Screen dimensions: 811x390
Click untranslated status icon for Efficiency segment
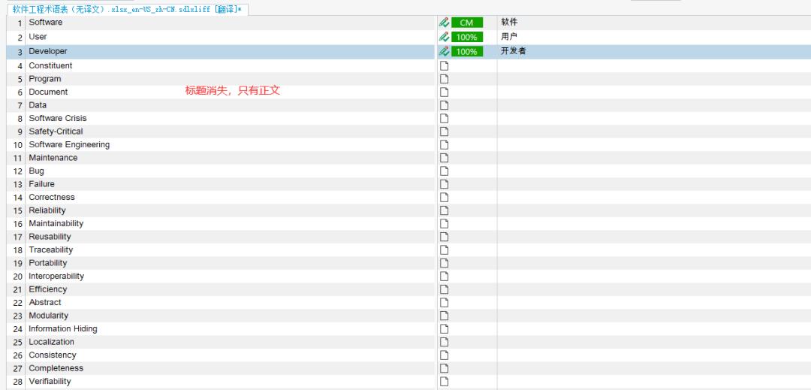444,289
